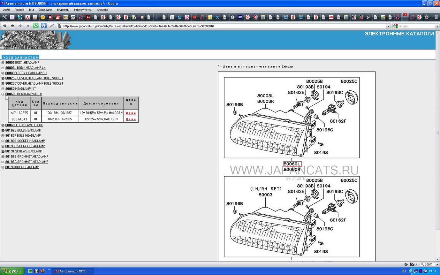This screenshot has width=440, height=275.
Task: Open the Вид menu
Action: coord(32,10)
